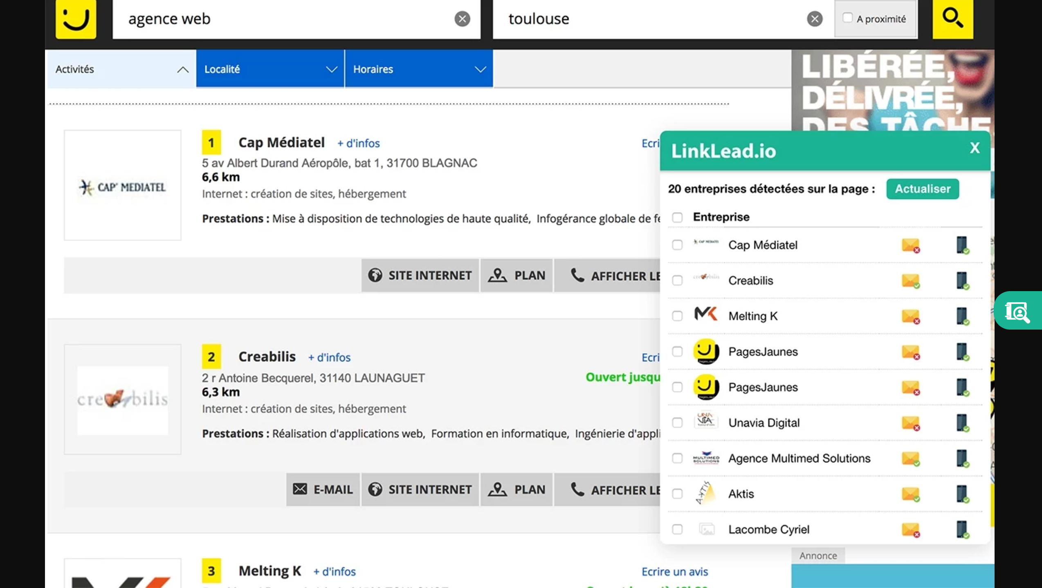
Task: Click Unavia Digital logo in LinkLead list
Action: (x=706, y=420)
